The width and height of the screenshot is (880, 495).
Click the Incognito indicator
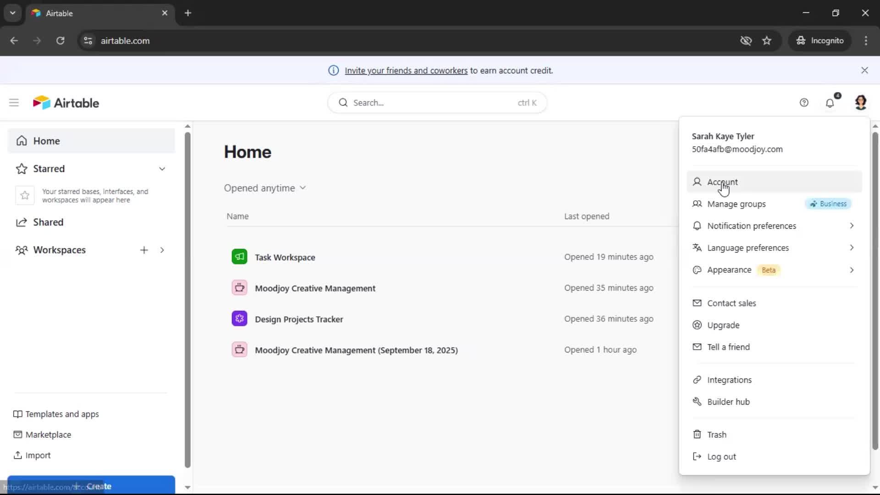point(819,41)
